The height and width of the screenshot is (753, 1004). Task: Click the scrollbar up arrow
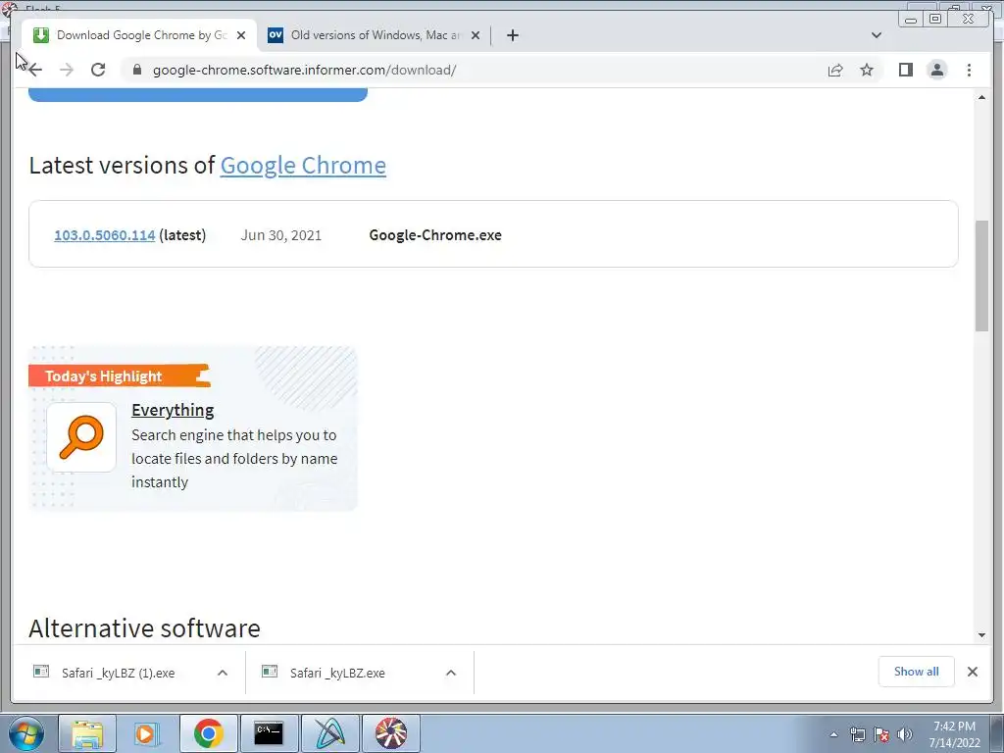tap(981, 97)
